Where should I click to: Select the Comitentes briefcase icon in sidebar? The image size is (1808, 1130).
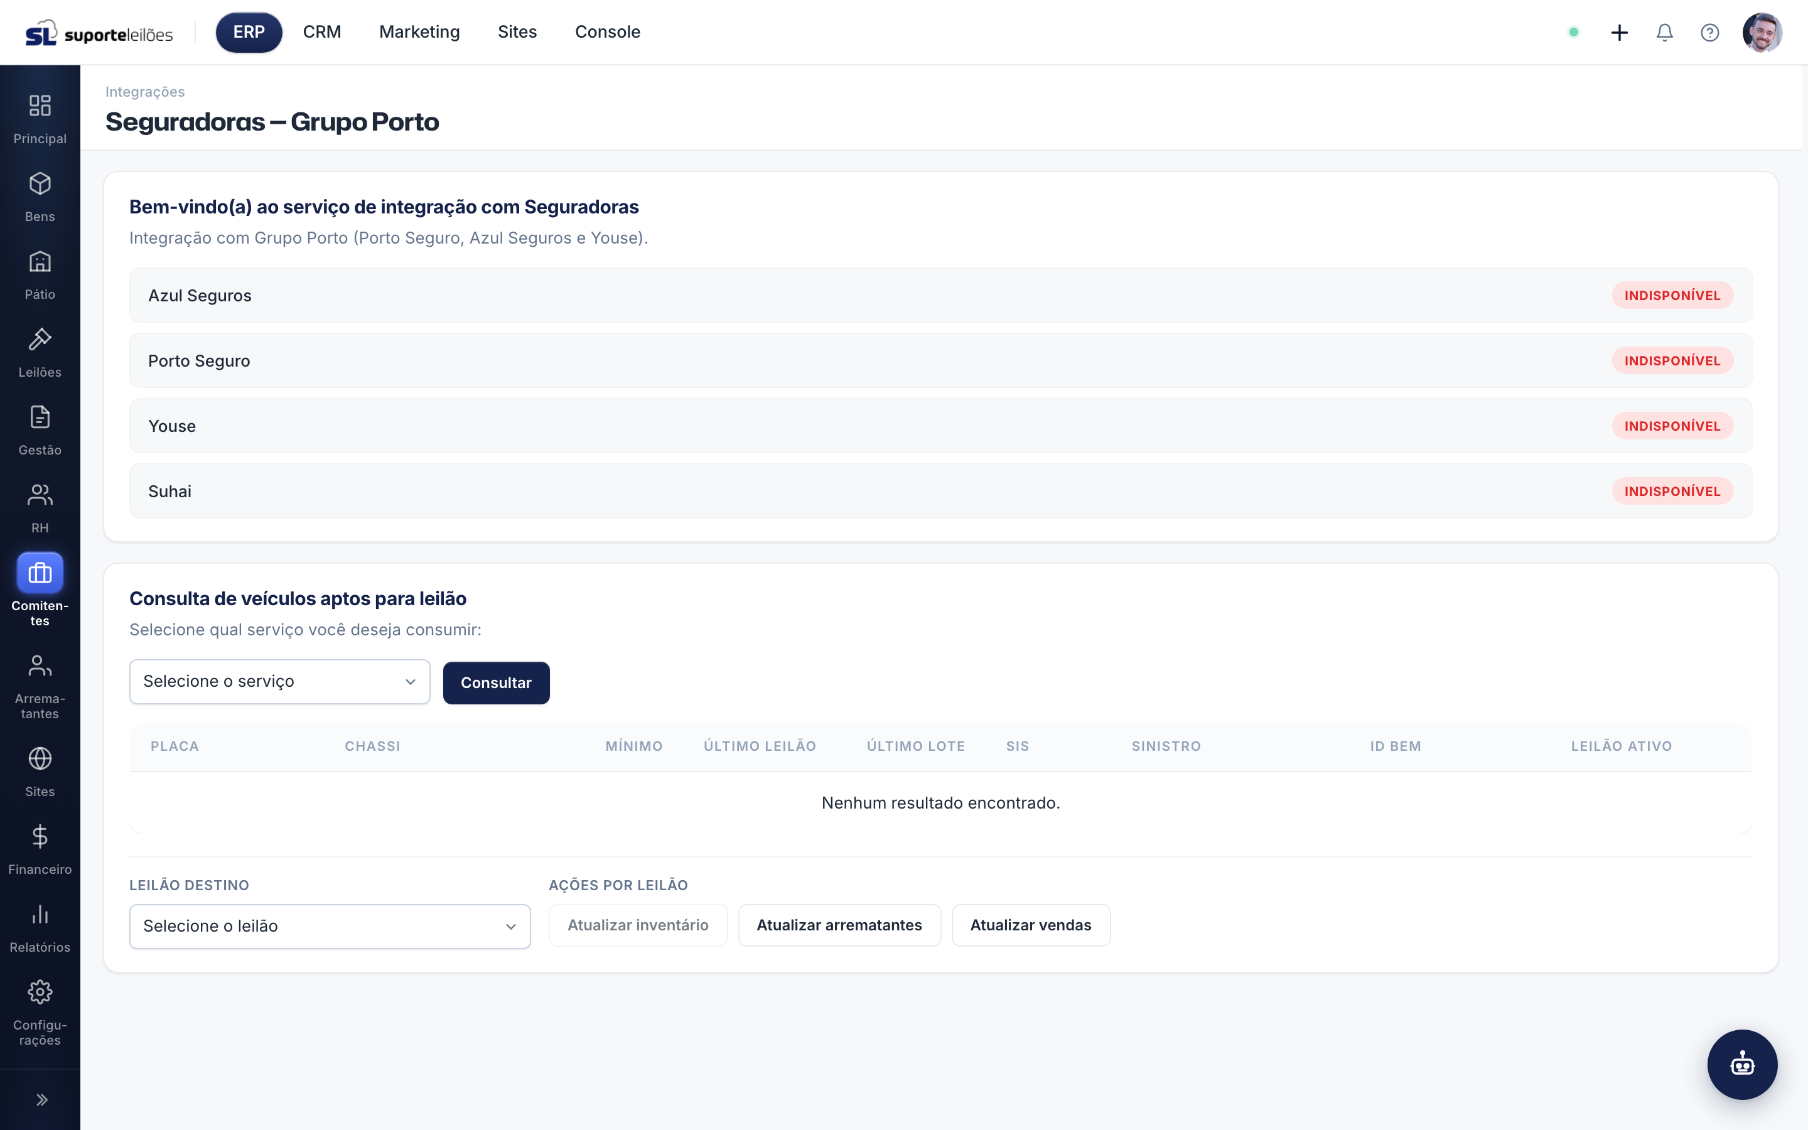pos(40,573)
